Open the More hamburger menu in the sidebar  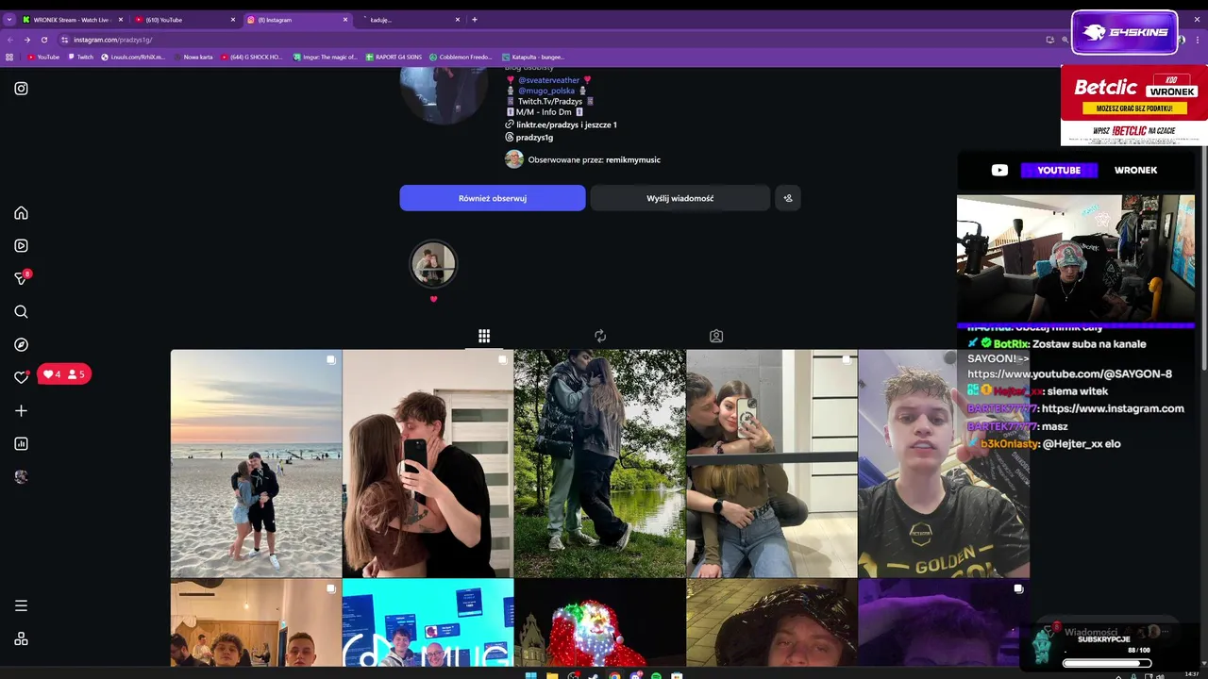tap(21, 605)
